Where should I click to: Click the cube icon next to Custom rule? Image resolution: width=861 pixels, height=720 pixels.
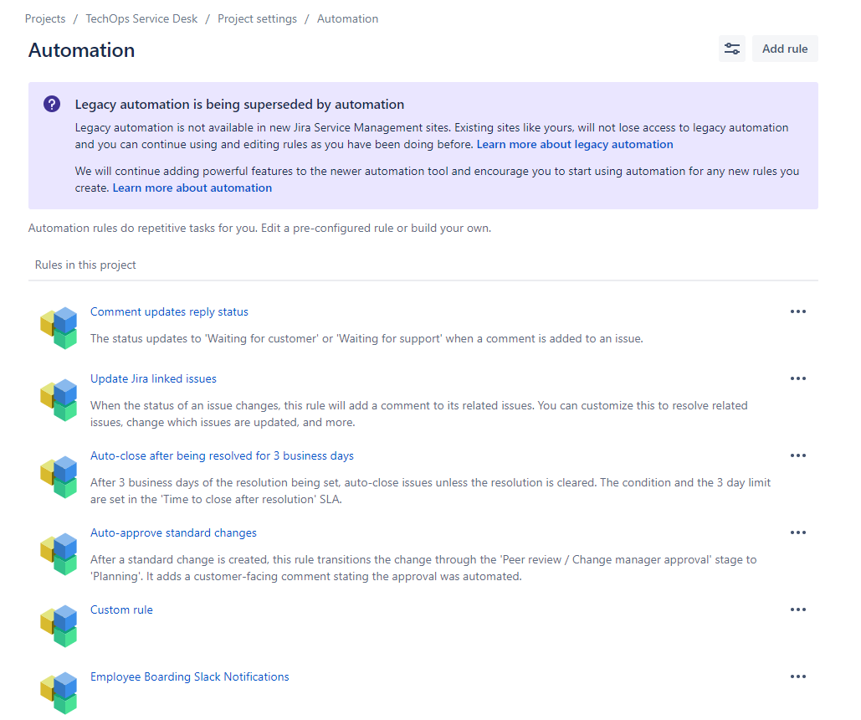pyautogui.click(x=59, y=625)
